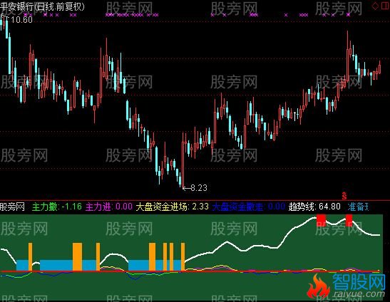
Task: Click the red S signal marker
Action: click(x=344, y=196)
